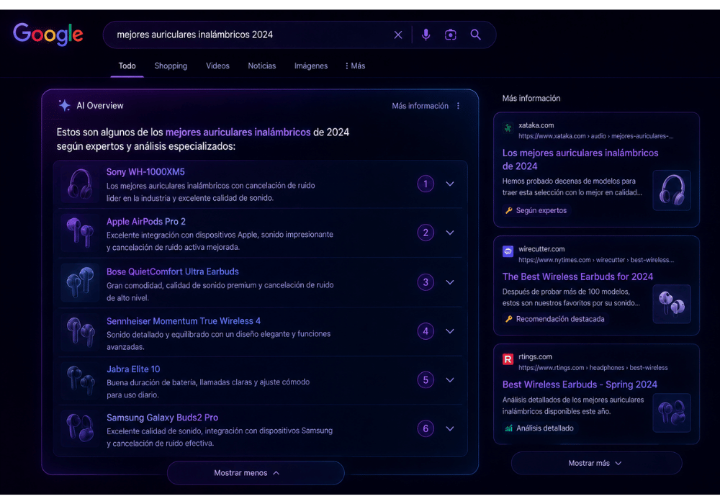Click highlighted mejores auriculares inalámbricos text link
This screenshot has height=504, width=720.
238,132
